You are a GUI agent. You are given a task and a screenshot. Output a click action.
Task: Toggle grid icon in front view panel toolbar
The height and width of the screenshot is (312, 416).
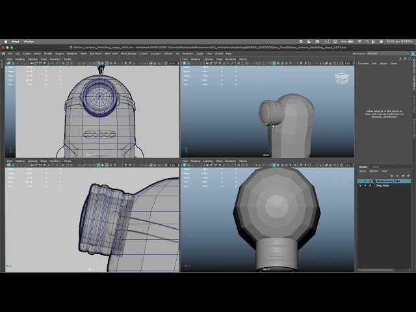(63, 64)
